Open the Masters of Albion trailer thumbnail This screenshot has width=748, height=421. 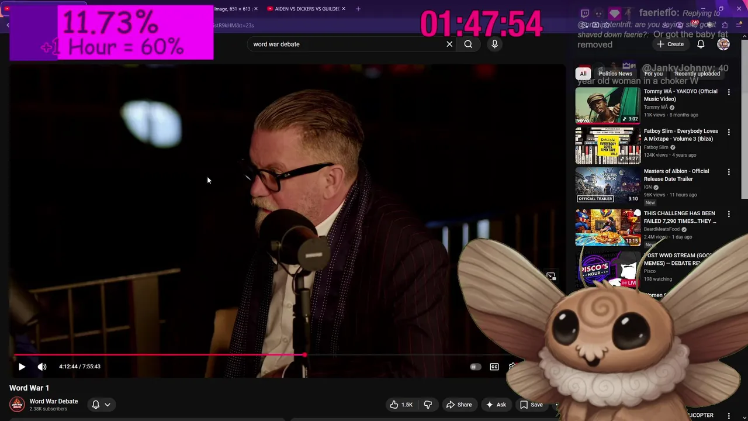pos(608,185)
